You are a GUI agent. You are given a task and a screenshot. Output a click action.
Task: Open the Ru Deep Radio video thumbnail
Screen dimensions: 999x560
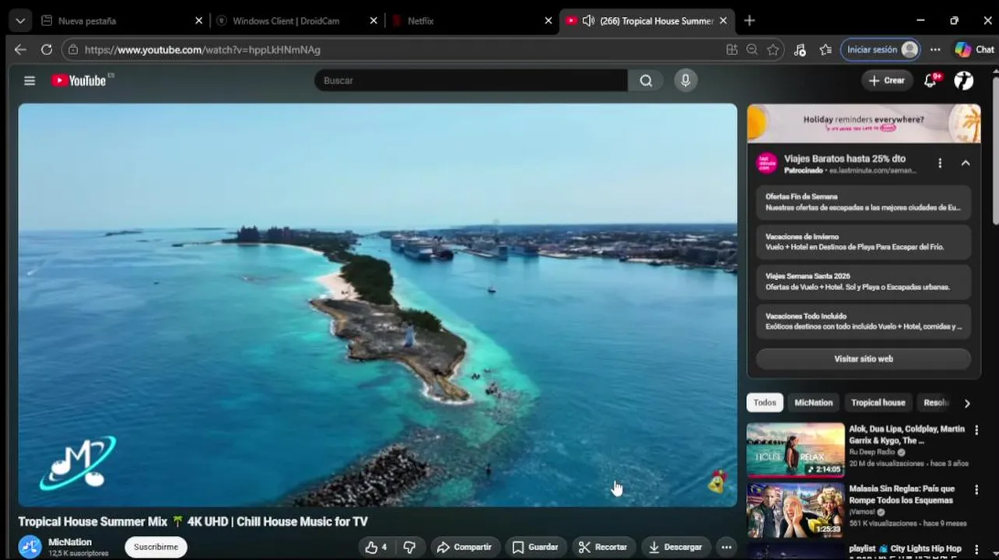795,450
